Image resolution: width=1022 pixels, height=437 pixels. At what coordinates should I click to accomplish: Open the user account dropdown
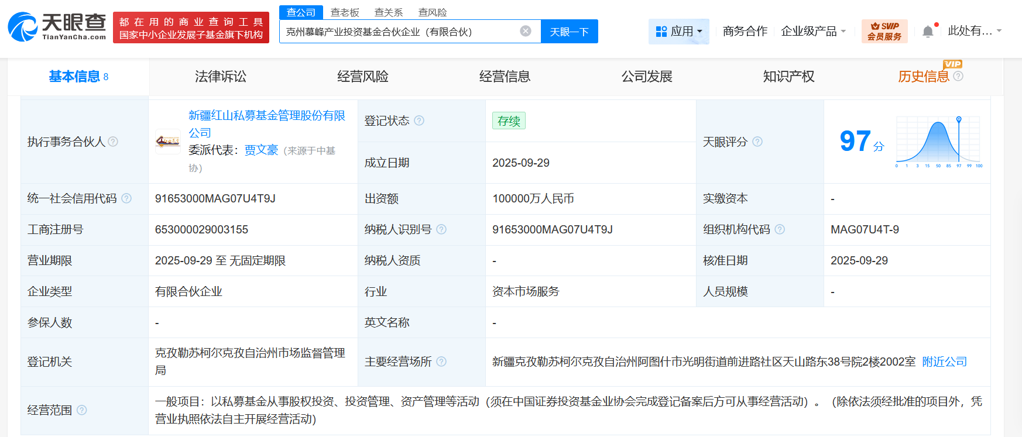tap(975, 31)
